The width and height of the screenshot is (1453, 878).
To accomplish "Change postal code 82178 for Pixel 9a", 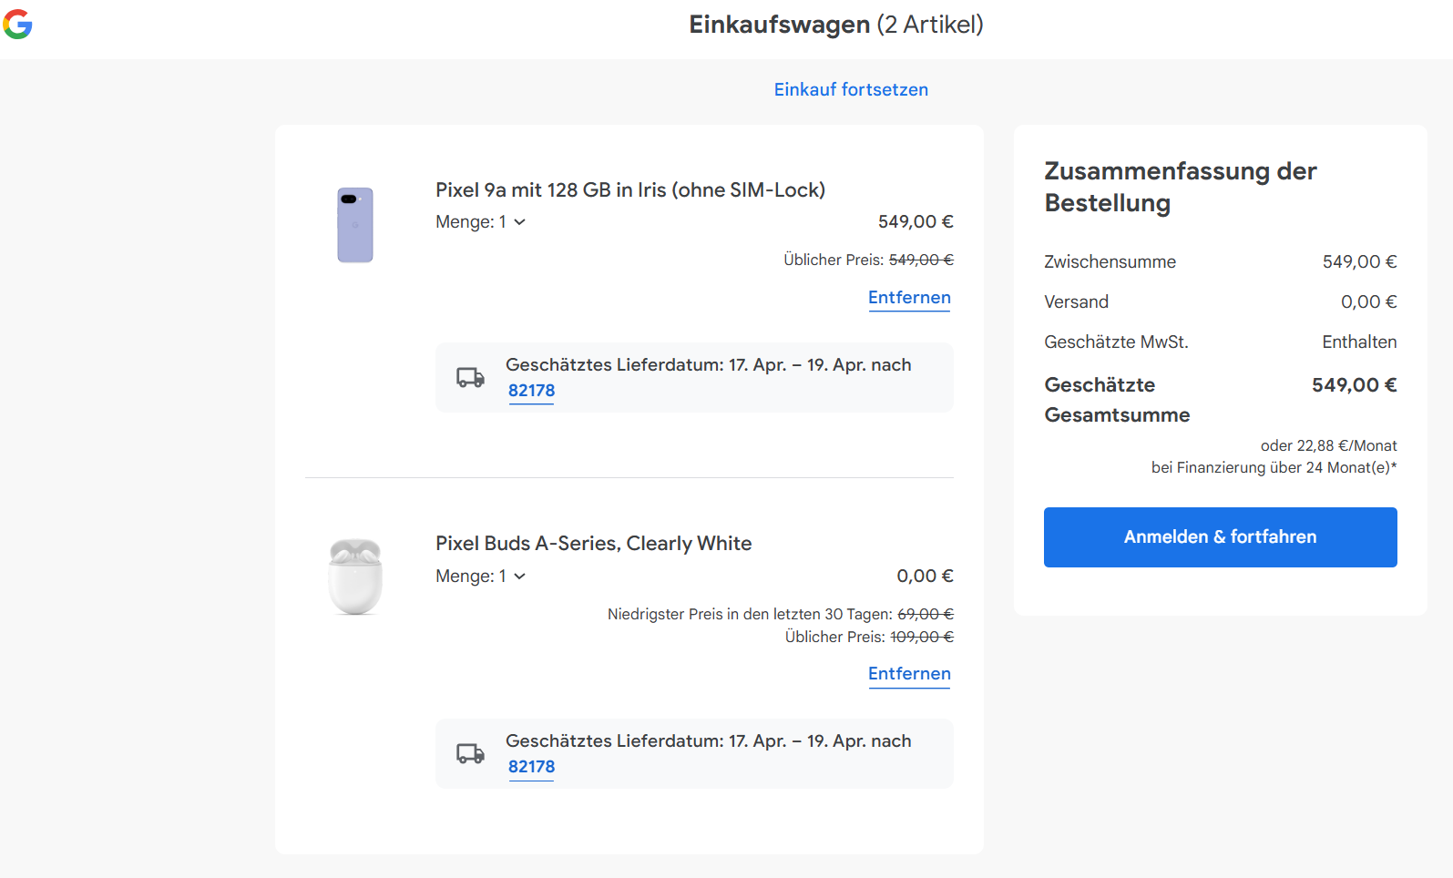I will (x=531, y=391).
